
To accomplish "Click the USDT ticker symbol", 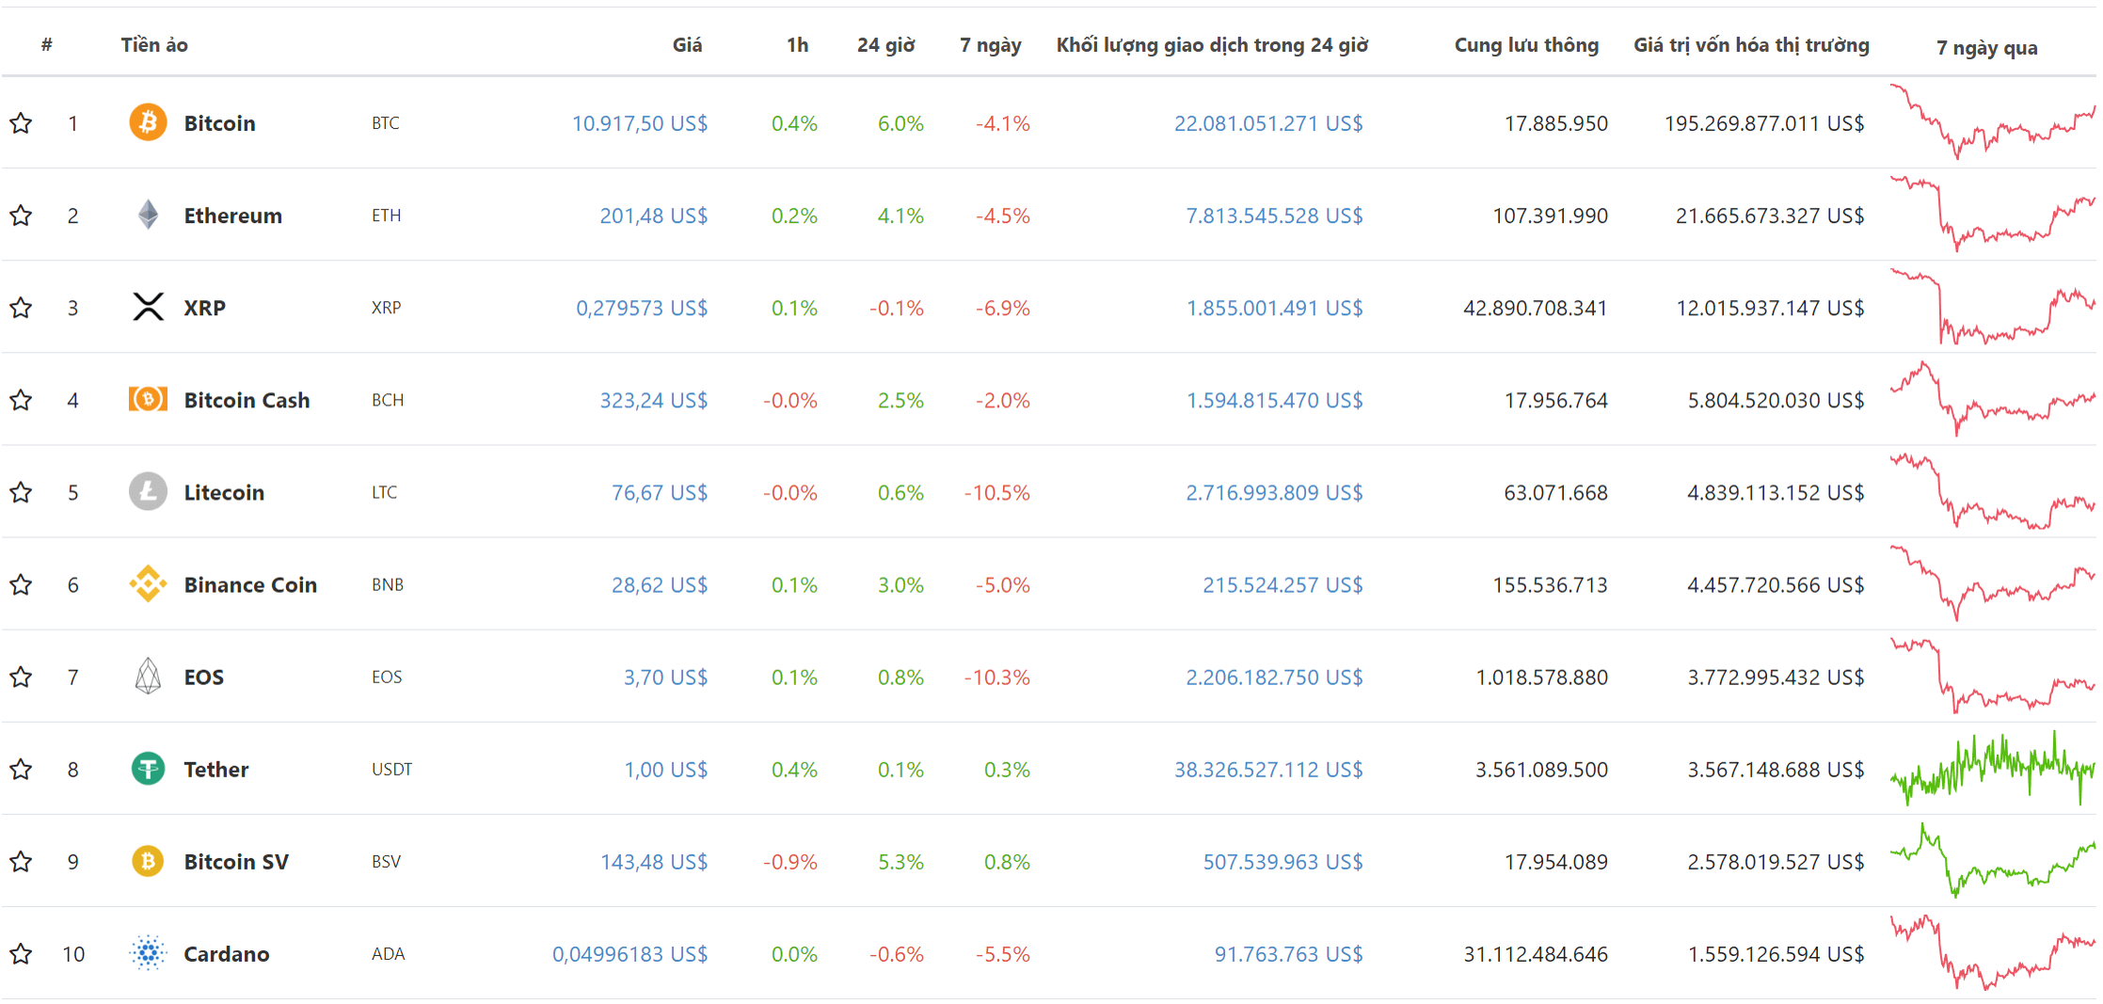I will (391, 769).
